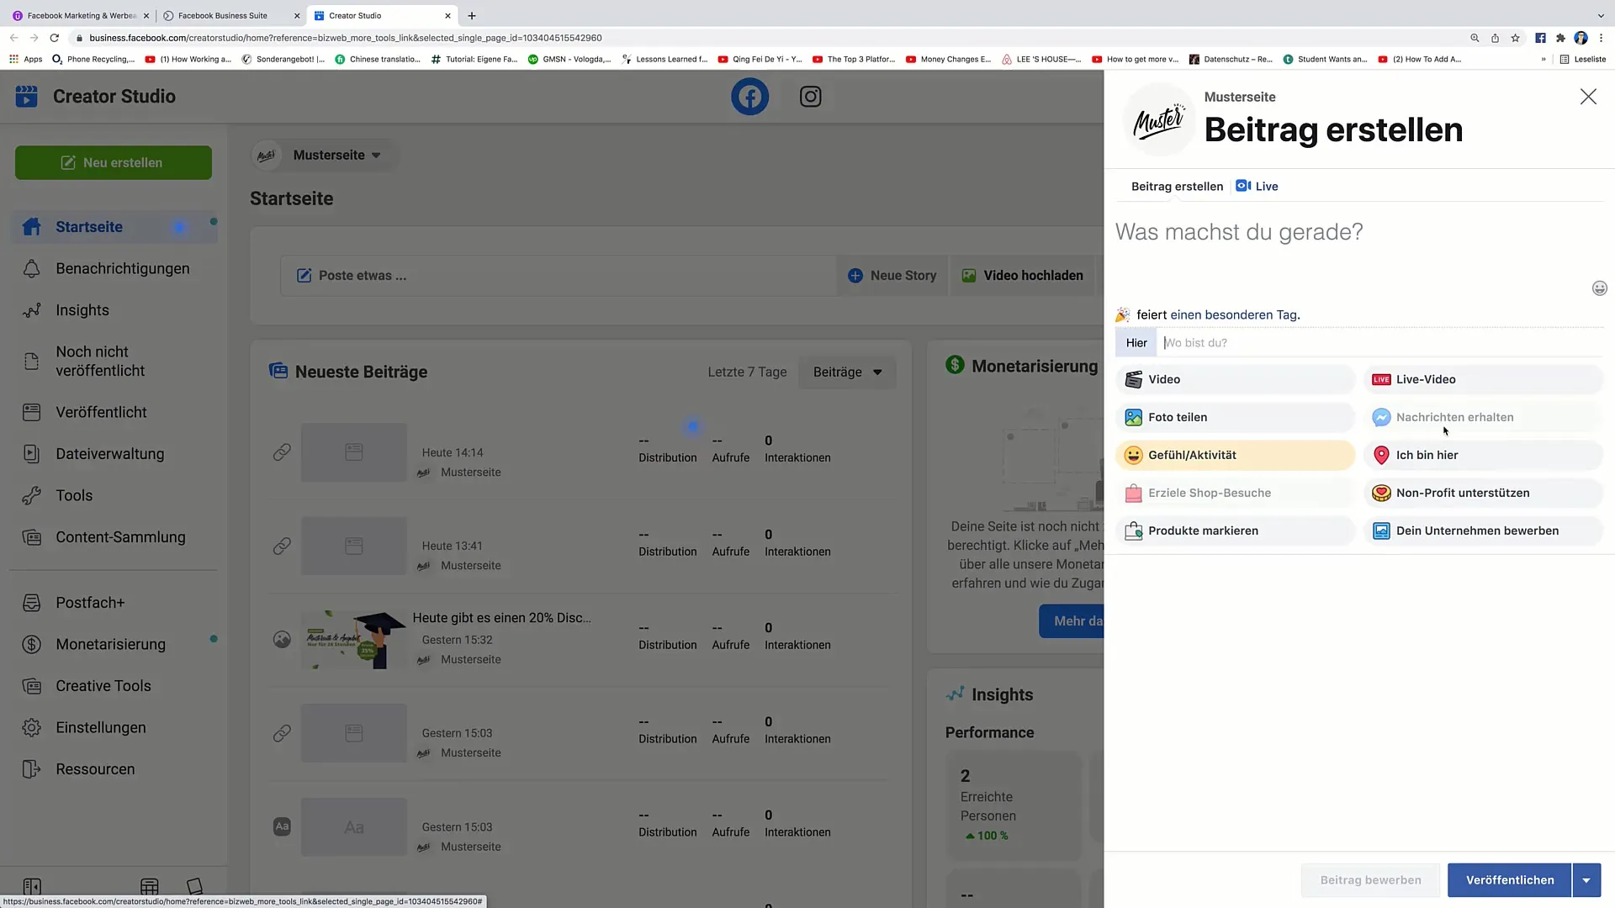The height and width of the screenshot is (908, 1615).
Task: Click the Beitrag bewerben button
Action: pos(1372,879)
